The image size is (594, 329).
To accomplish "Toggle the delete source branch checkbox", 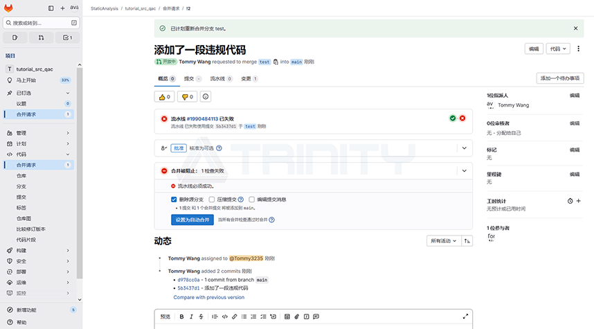I will 174,199.
